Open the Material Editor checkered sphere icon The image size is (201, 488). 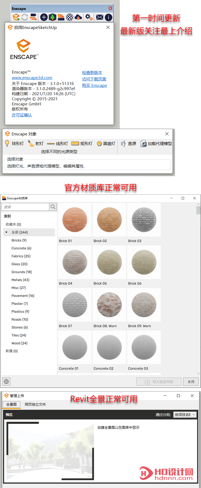[x=70, y=17]
